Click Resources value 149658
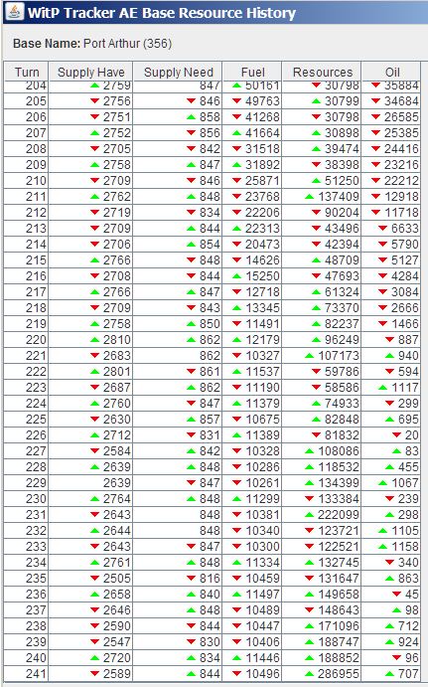428x687 pixels. tap(339, 595)
